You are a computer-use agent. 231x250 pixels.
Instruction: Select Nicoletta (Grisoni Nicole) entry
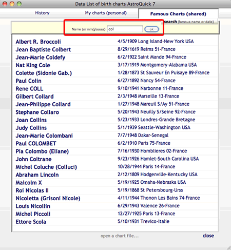point(48,199)
